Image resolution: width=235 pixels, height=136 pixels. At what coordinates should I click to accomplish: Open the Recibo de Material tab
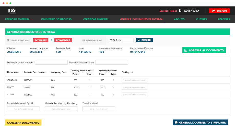[x=17, y=19]
